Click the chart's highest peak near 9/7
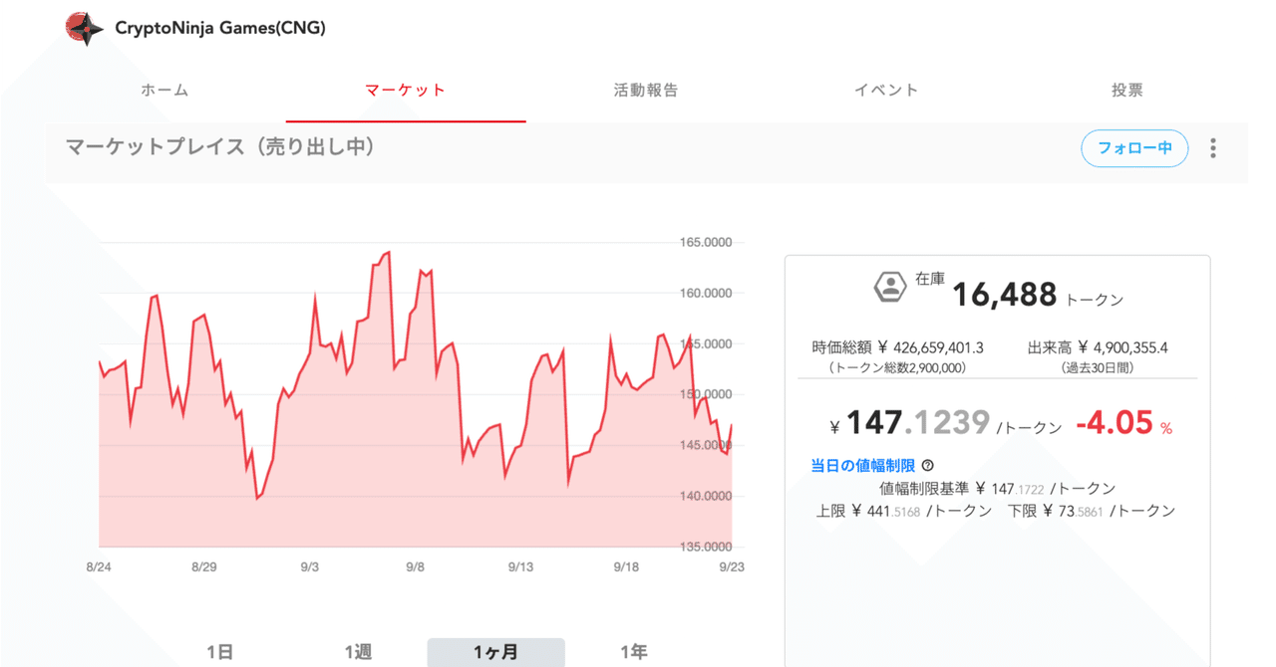Image resolution: width=1276 pixels, height=667 pixels. (x=388, y=253)
